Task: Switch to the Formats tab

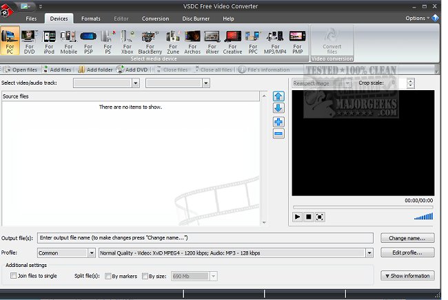Action: [x=91, y=19]
